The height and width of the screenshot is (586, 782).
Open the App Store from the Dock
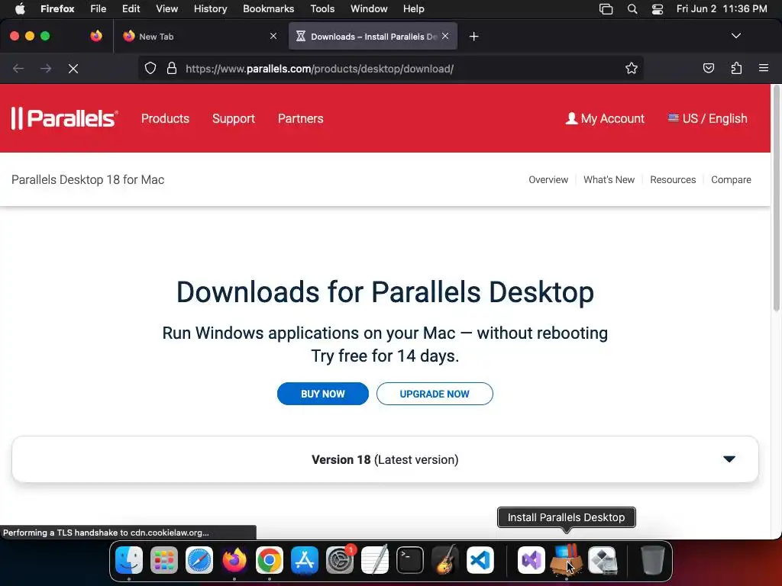[x=305, y=560]
